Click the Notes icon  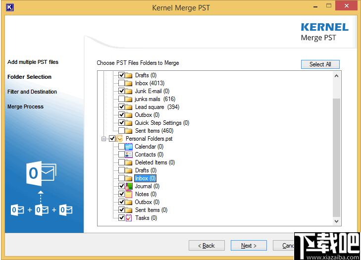[x=128, y=194]
